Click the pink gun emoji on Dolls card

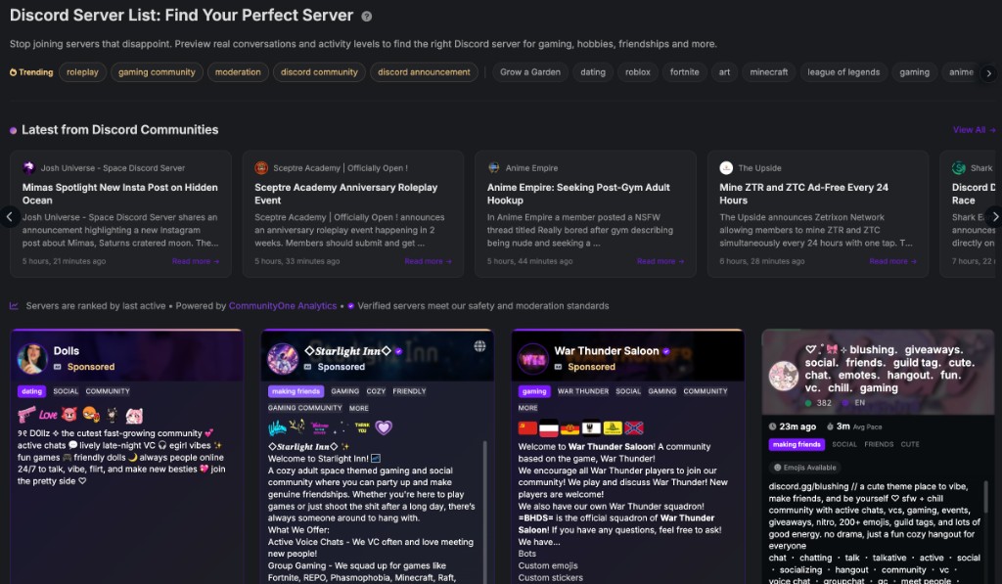tap(26, 415)
